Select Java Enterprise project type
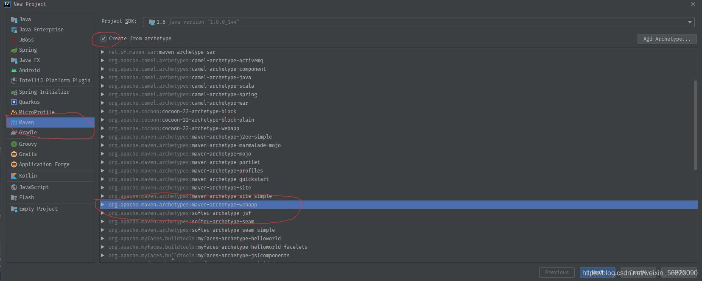This screenshot has height=281, width=702. [x=41, y=30]
